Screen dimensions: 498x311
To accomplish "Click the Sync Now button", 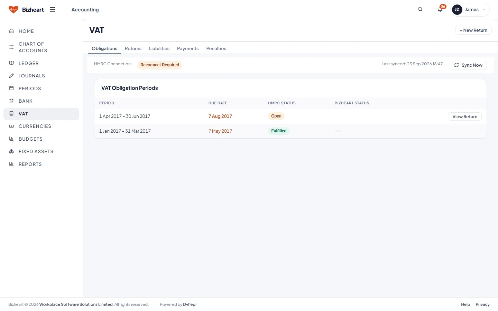I will click(x=468, y=65).
